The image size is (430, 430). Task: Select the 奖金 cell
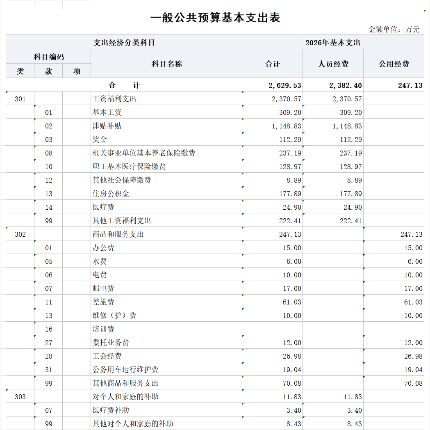pos(166,139)
